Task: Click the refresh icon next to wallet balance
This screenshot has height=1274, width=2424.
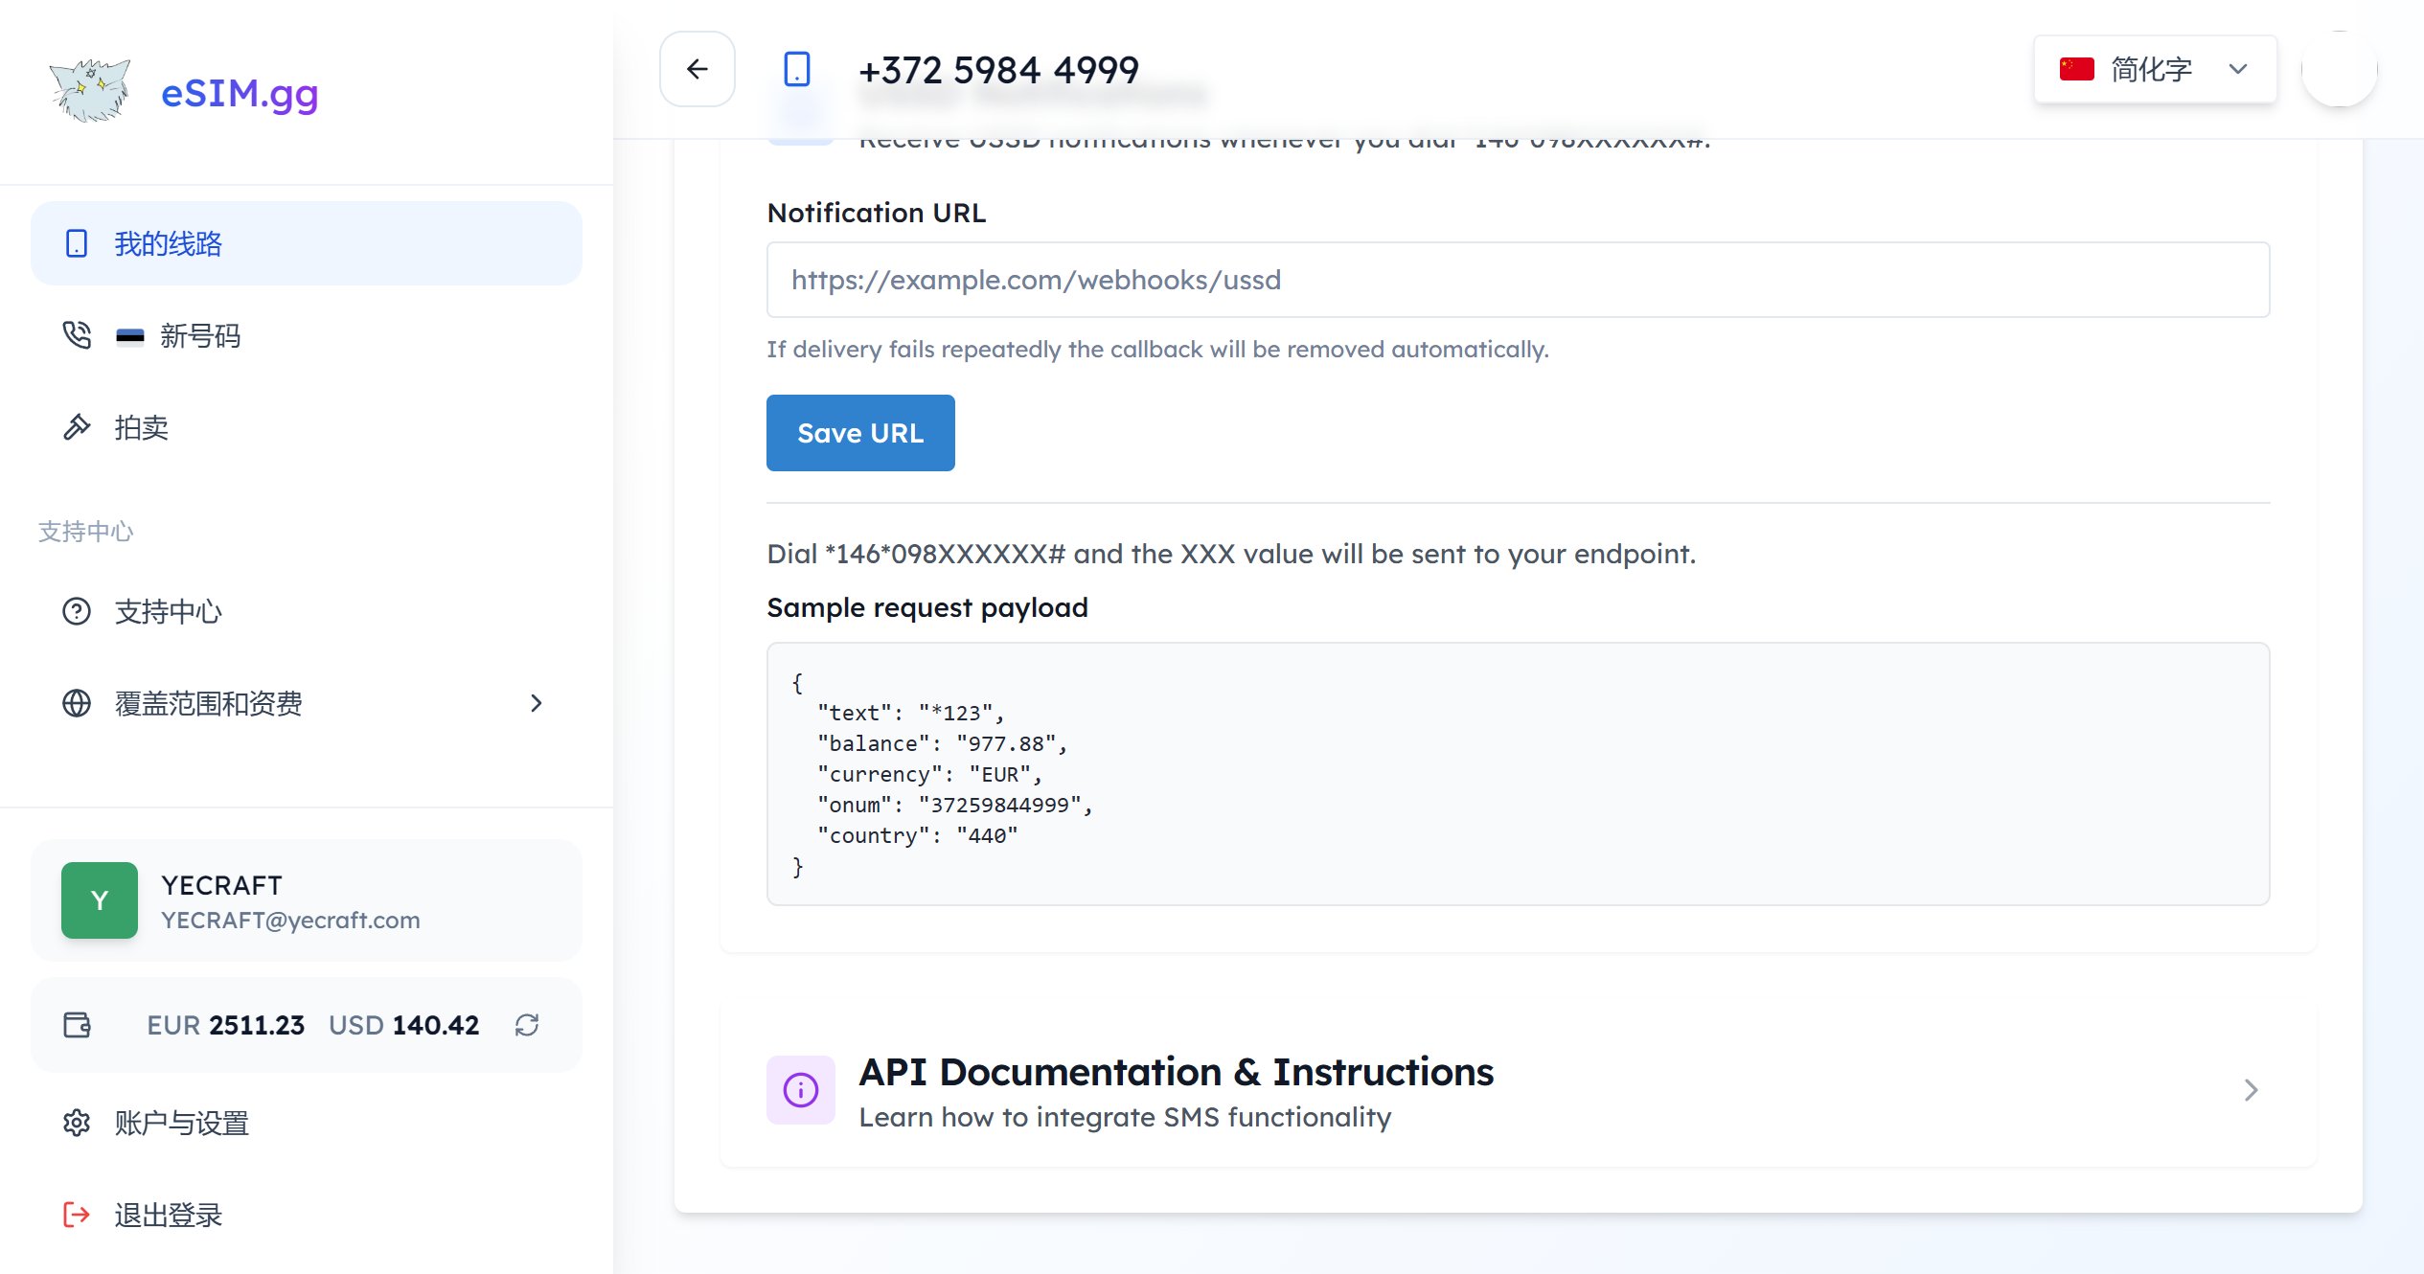Action: tap(526, 1025)
